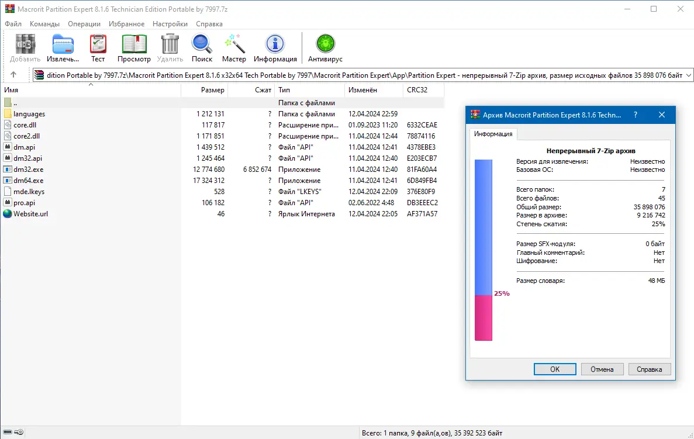694x439 pixels.
Task: Click type Ярлык Интернета
Action: coord(306,214)
